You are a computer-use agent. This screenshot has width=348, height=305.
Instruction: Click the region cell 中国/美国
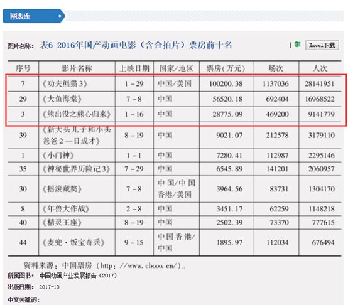[x=175, y=84]
